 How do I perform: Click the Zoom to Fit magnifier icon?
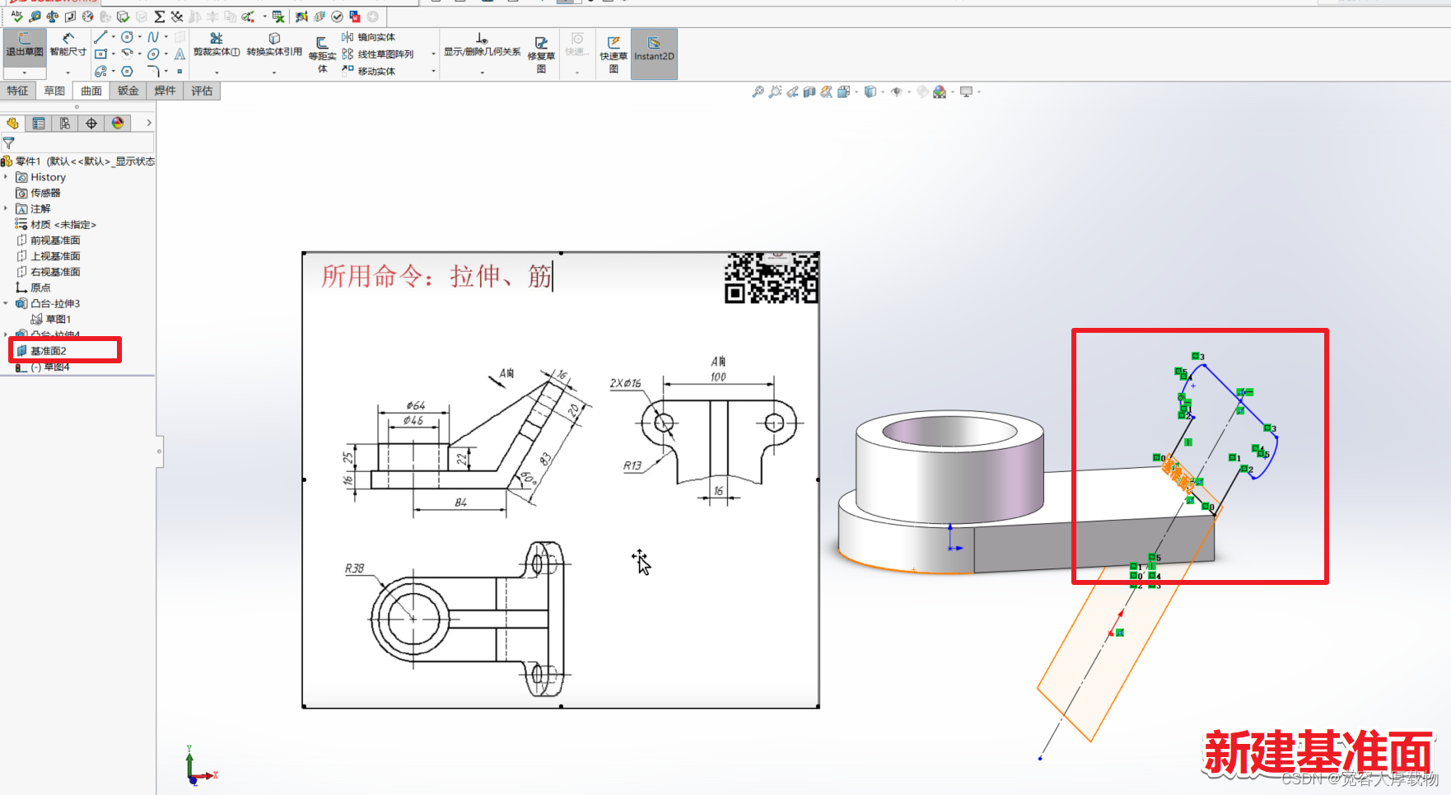[758, 92]
